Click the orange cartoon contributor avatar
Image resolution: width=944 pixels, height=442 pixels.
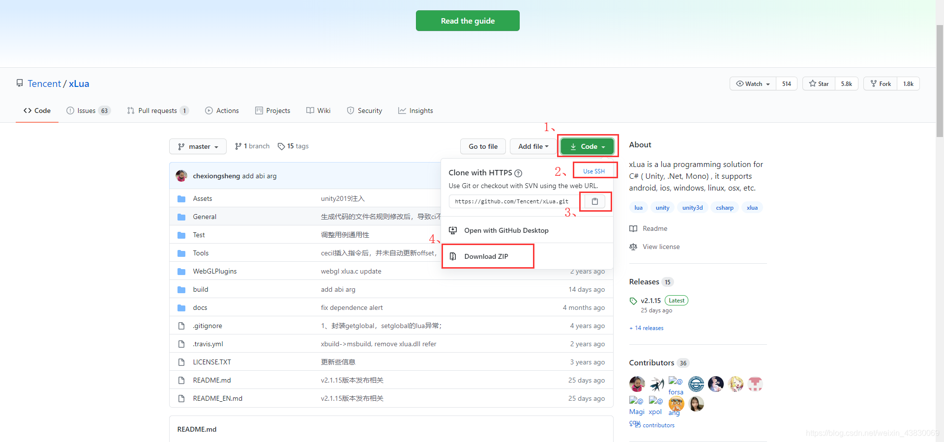pos(677,404)
